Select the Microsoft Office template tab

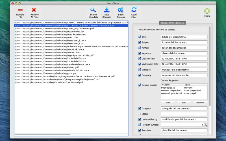point(173,23)
